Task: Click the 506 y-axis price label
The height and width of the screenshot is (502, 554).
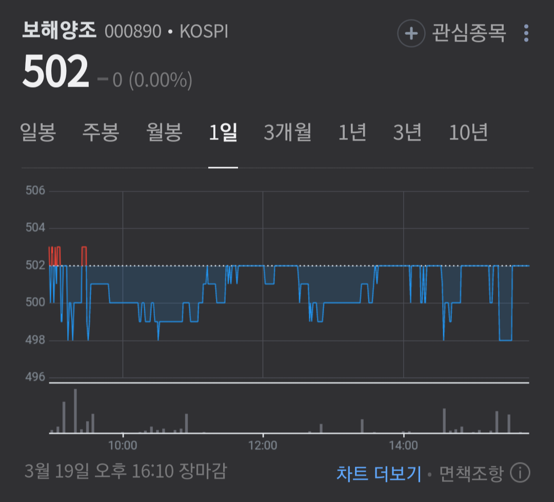Action: click(x=35, y=190)
